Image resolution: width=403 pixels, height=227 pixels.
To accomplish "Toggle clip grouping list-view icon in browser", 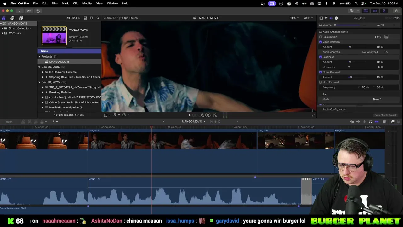I will point(85,18).
